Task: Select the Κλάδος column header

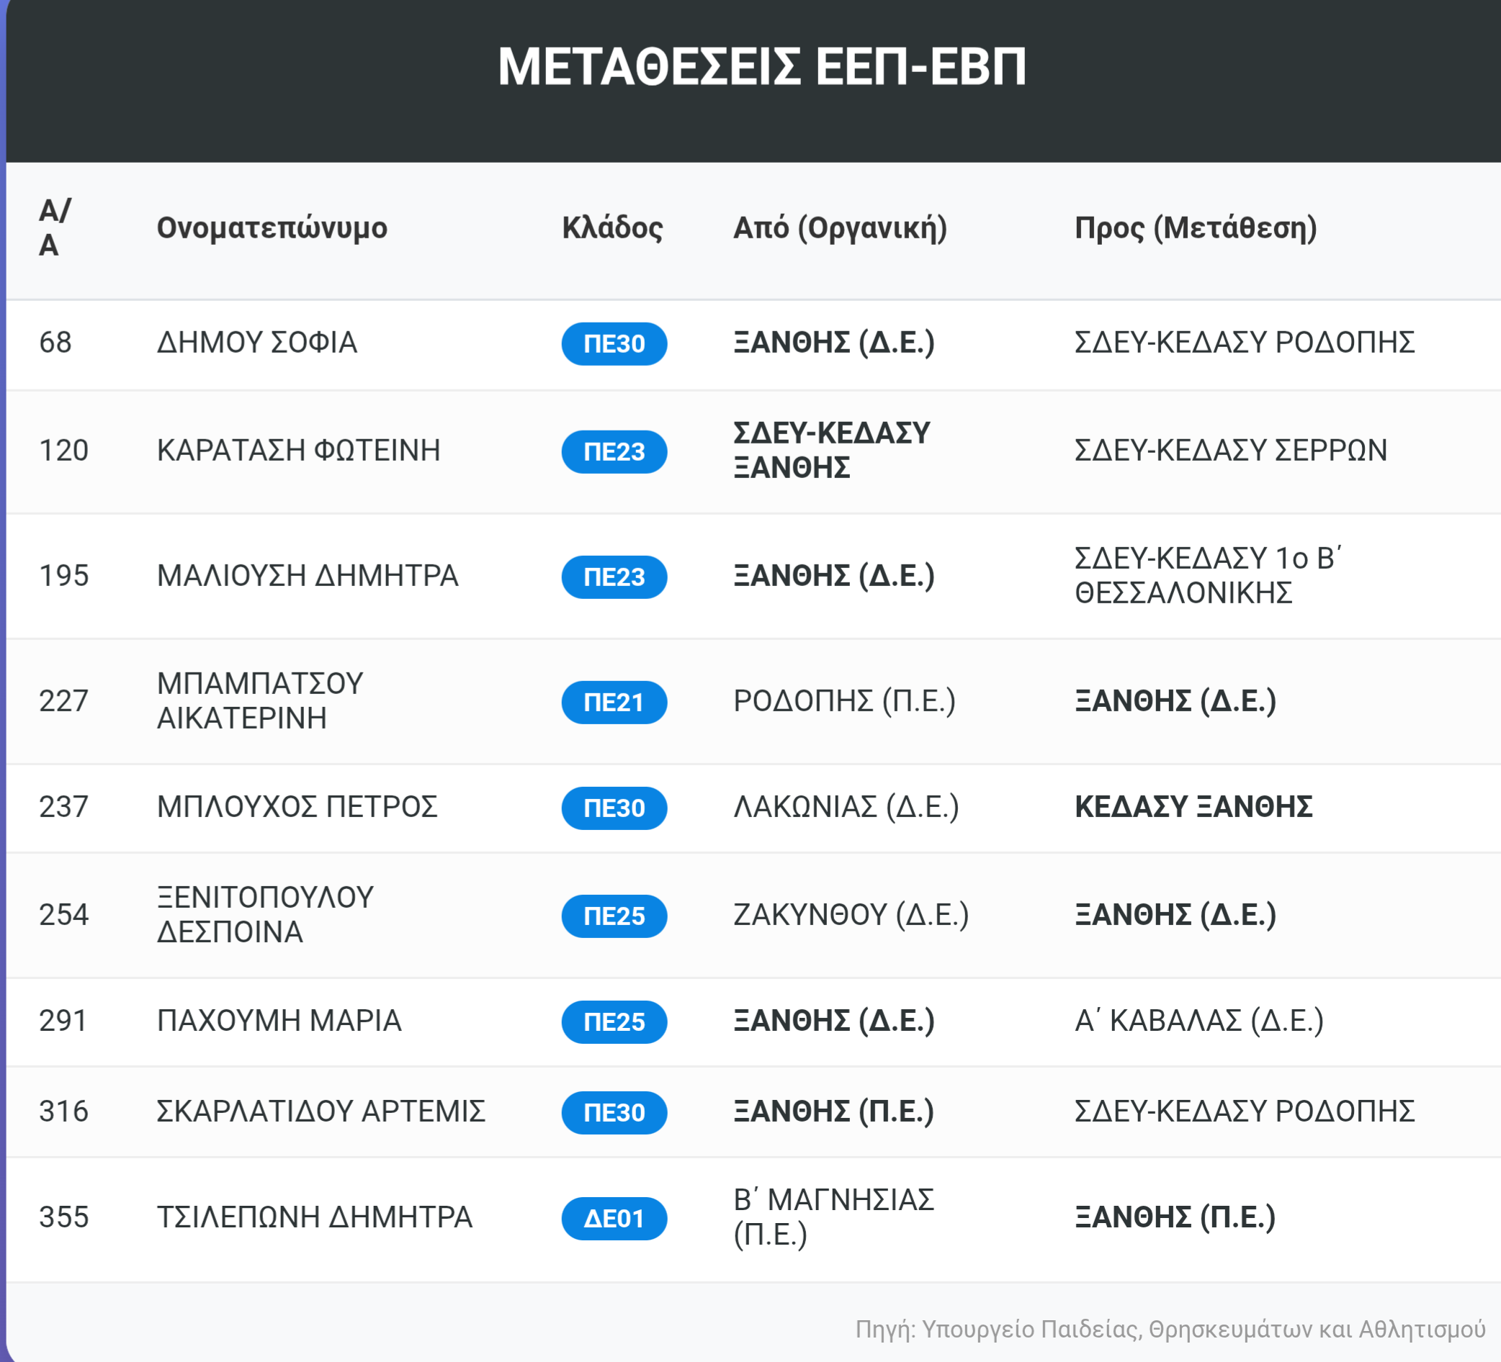Action: (612, 227)
